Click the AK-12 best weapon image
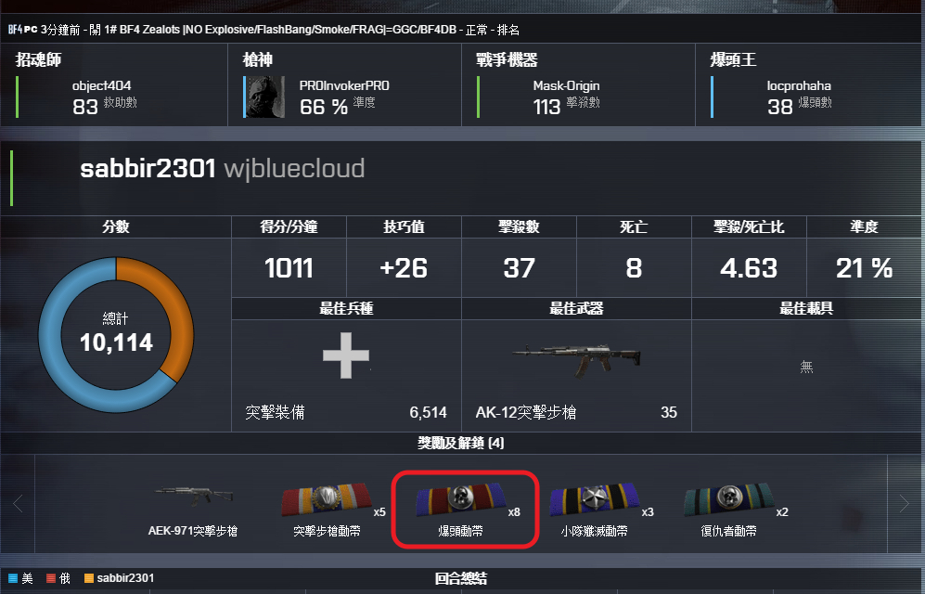The image size is (925, 594). point(576,359)
